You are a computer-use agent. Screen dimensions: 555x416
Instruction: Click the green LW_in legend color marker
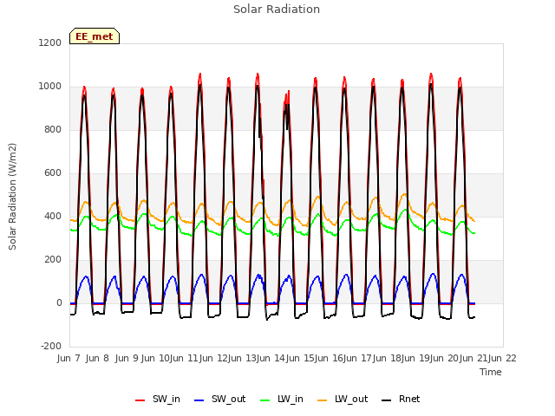point(264,400)
